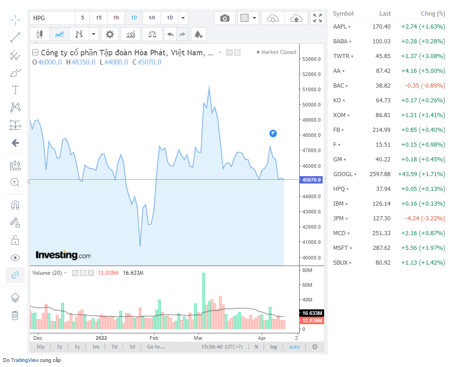This screenshot has height=367, width=460.
Task: Toggle log scale mode
Action: pos(273,347)
